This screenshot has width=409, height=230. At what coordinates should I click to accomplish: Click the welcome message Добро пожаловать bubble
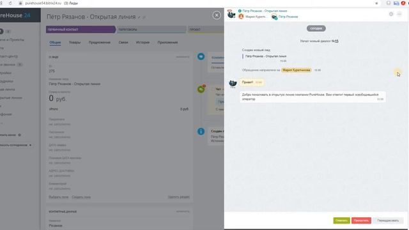coord(313,96)
